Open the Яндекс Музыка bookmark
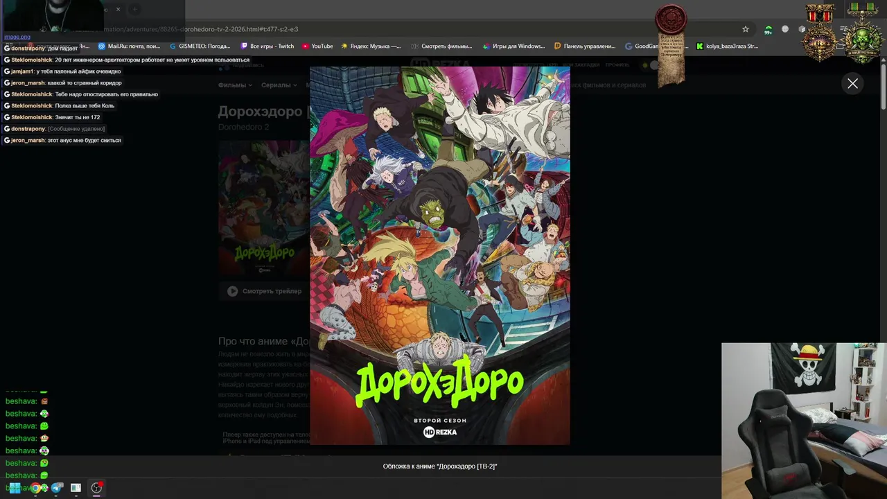 [371, 46]
